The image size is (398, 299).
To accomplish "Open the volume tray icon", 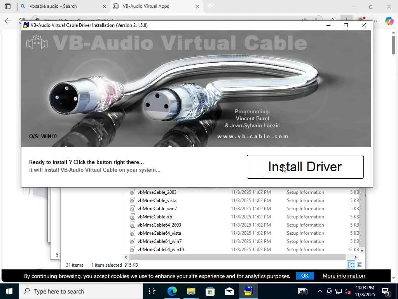I will coord(347,291).
